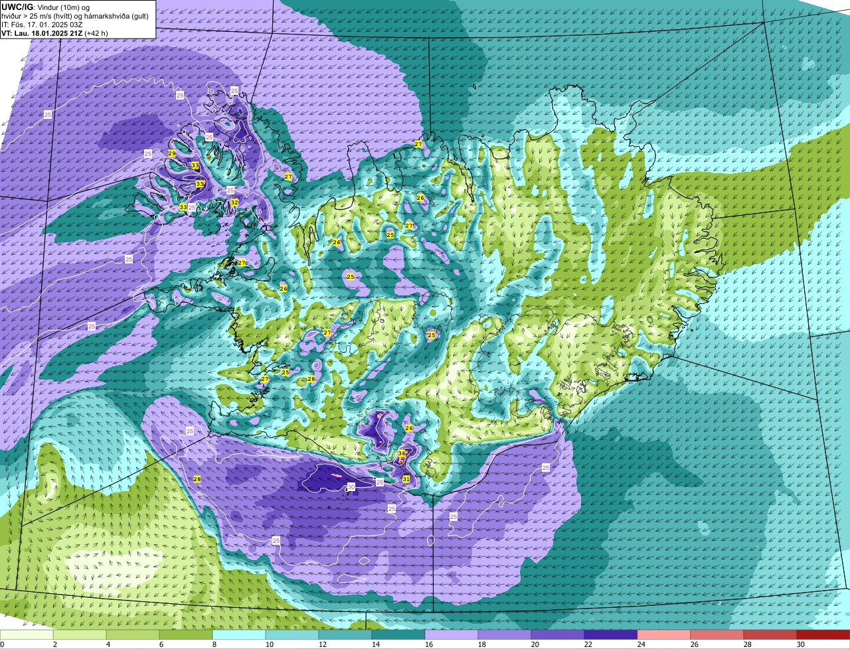Click the legend scale value 4
This screenshot has height=649, width=850.
tap(108, 644)
